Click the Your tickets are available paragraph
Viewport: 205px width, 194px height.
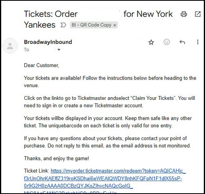coord(110,82)
